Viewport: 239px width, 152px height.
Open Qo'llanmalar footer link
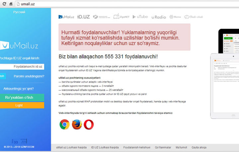[163, 147]
